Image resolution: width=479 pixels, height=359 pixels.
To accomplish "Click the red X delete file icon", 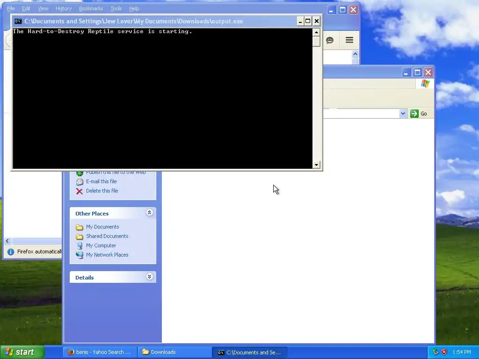I will pyautogui.click(x=80, y=191).
